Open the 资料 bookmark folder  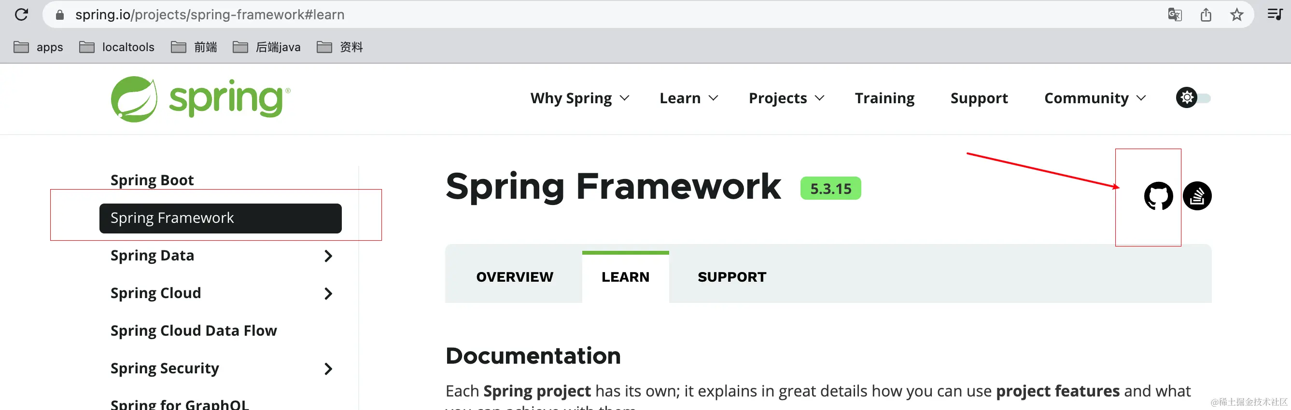[x=340, y=47]
